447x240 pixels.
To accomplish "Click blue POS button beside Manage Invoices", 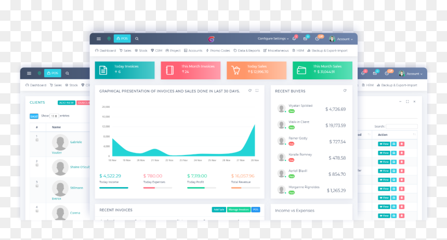I will [256, 209].
